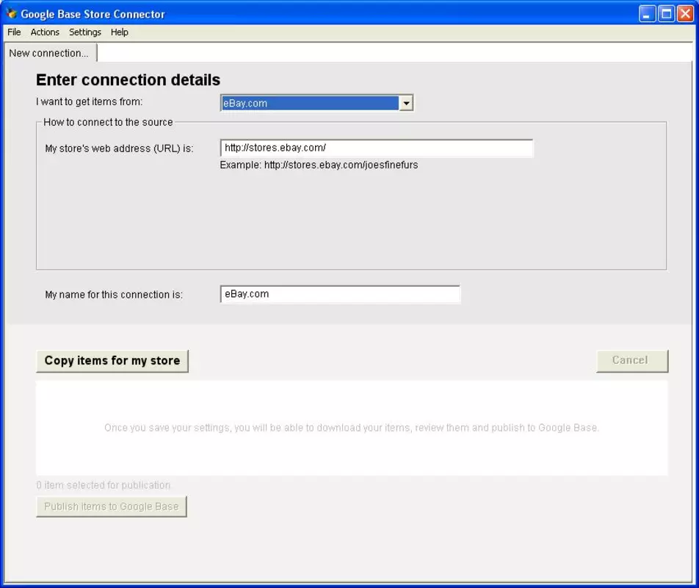Screen dimensions: 699x588
Task: Click the store web address URL field
Action: click(376, 148)
